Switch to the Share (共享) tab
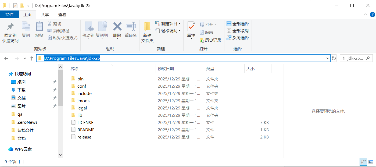 coord(45,15)
